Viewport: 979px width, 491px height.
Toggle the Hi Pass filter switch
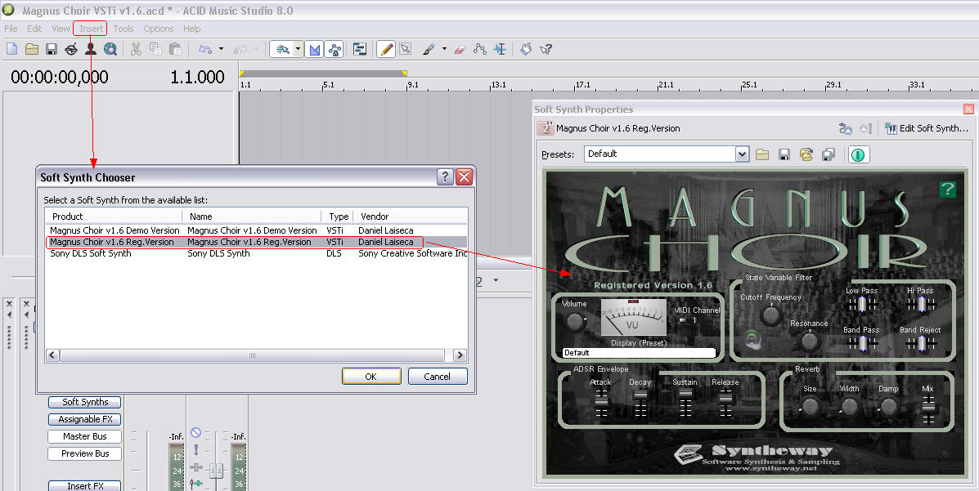point(922,304)
